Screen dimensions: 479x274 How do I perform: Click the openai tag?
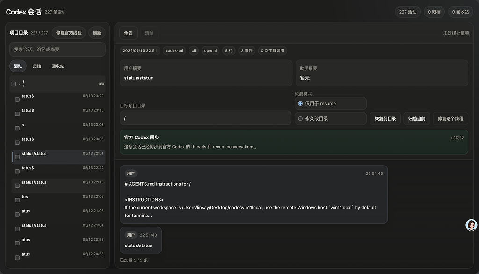point(210,50)
